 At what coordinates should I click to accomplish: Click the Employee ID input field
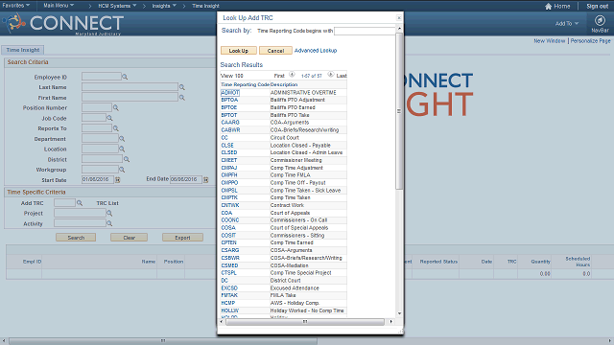102,77
